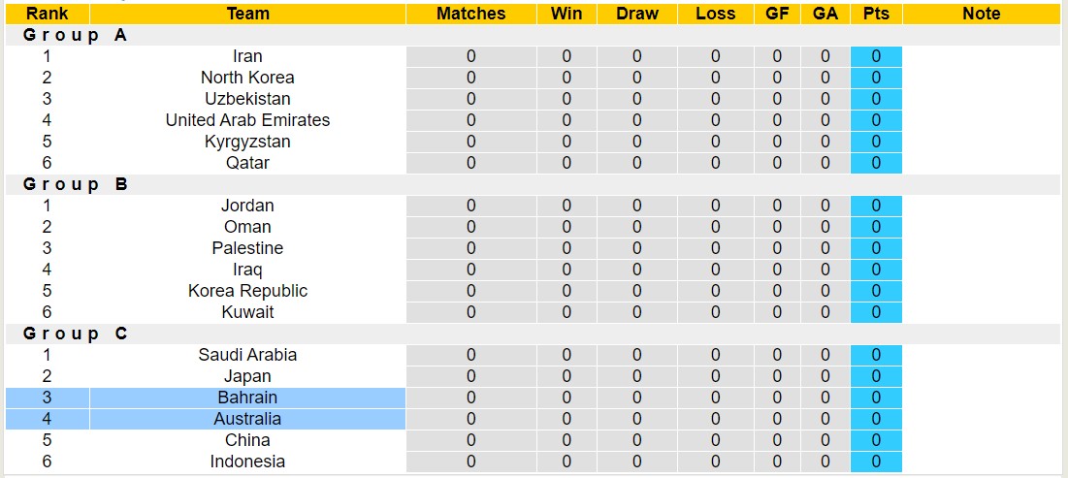The image size is (1068, 478).
Task: Open the Jordan team entry
Action: pos(247,206)
